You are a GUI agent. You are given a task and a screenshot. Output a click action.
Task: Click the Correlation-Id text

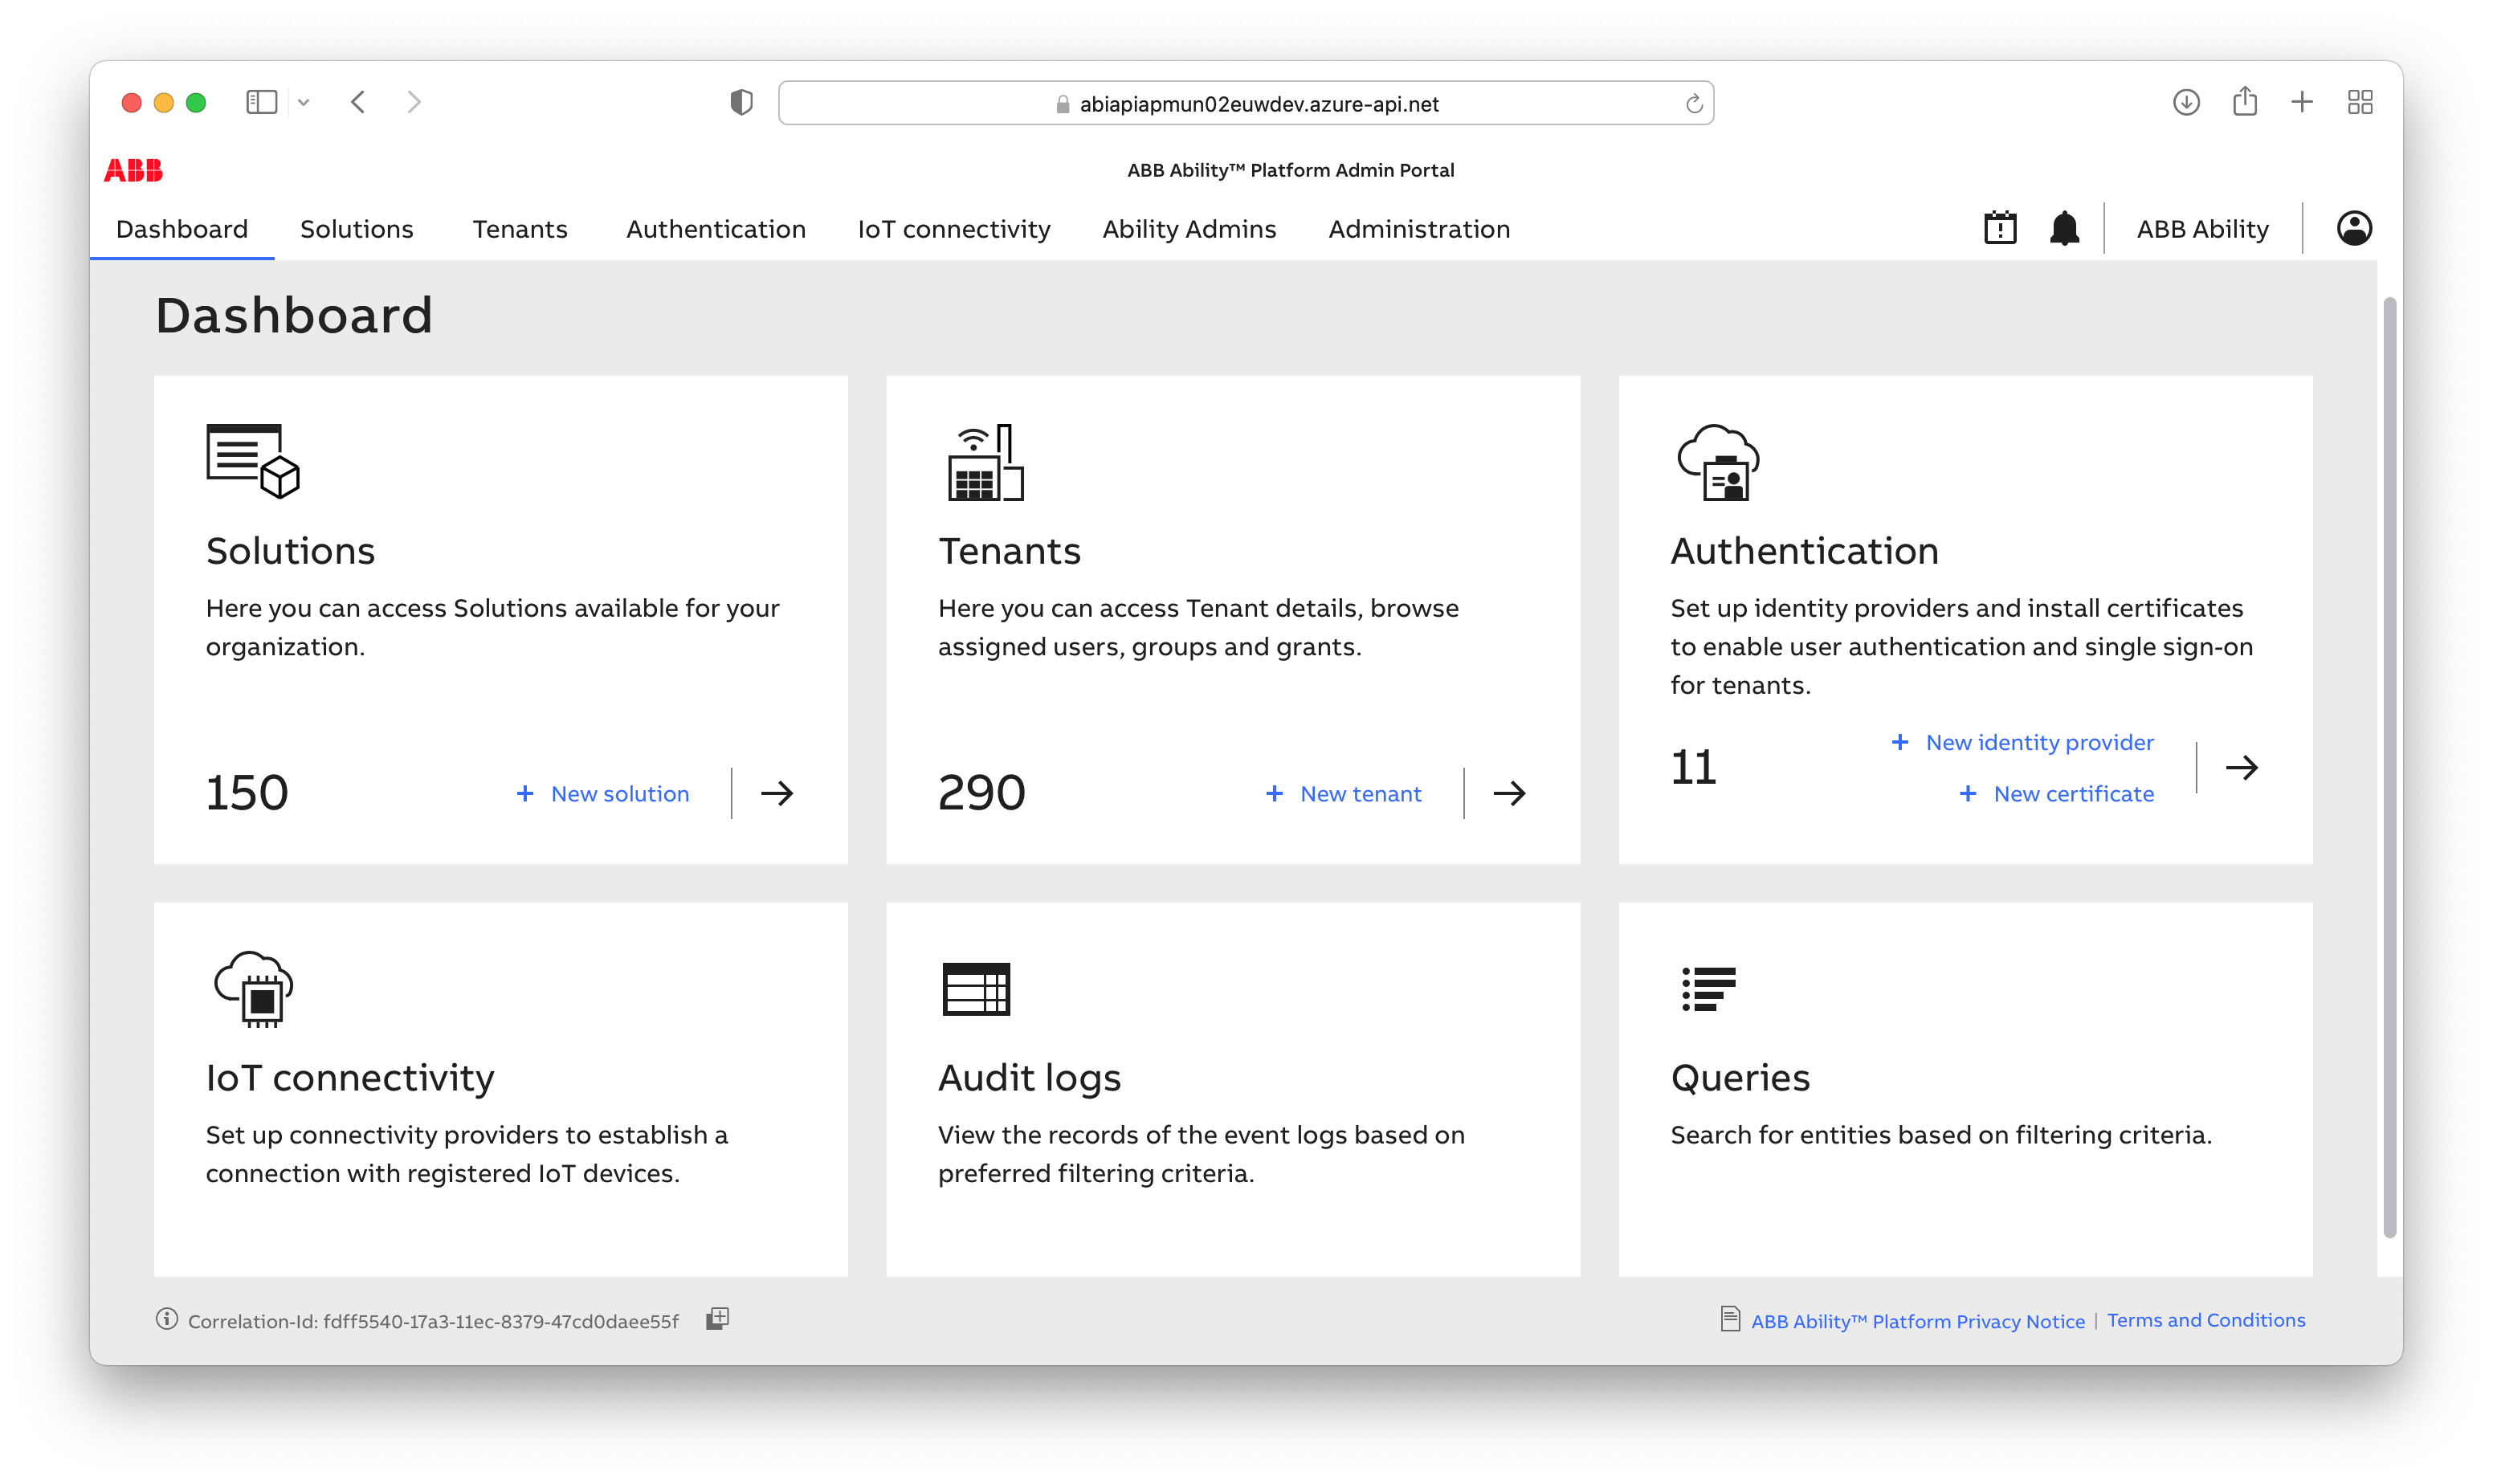tap(433, 1321)
